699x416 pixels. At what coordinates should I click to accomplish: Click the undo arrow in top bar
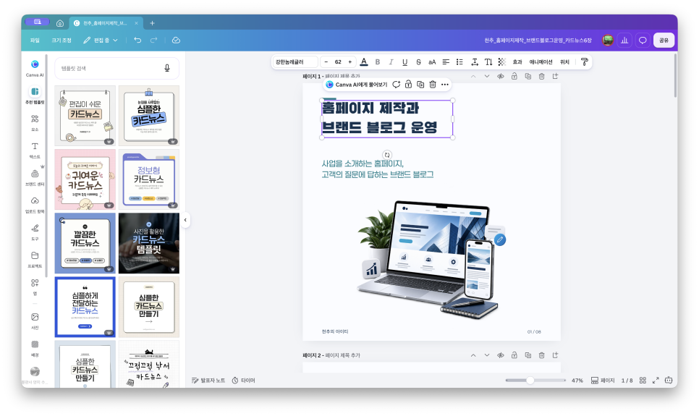[137, 40]
